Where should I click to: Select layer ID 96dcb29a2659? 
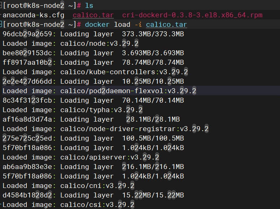click(27, 34)
